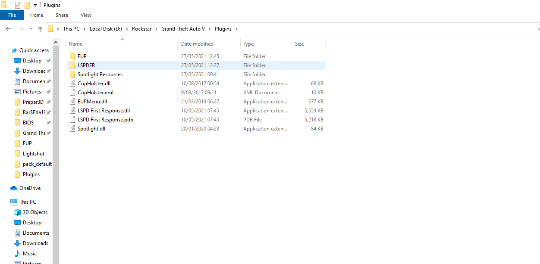The height and width of the screenshot is (264, 540).
Task: Open Music note icon under This PC
Action: pyautogui.click(x=17, y=254)
